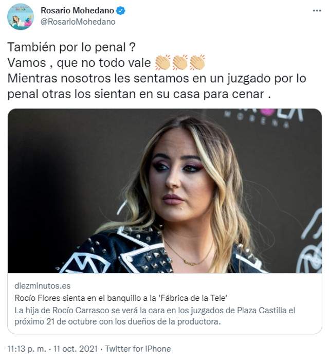Click the 11:13 p. m. timestamp
Image resolution: width=329 pixels, height=360 pixels.
point(27,349)
